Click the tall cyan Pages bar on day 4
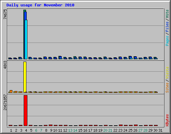This screenshot has width=171, height=134. tap(26, 40)
